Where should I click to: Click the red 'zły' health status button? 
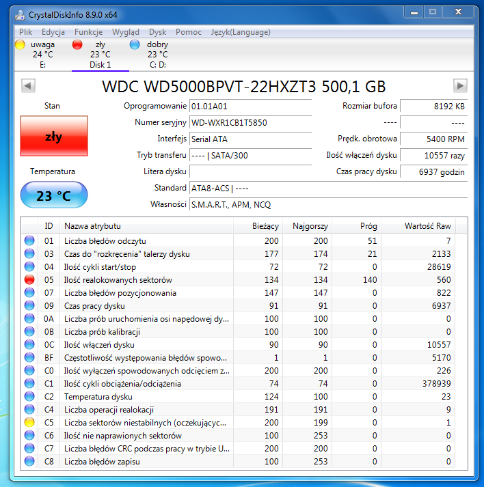tap(54, 136)
